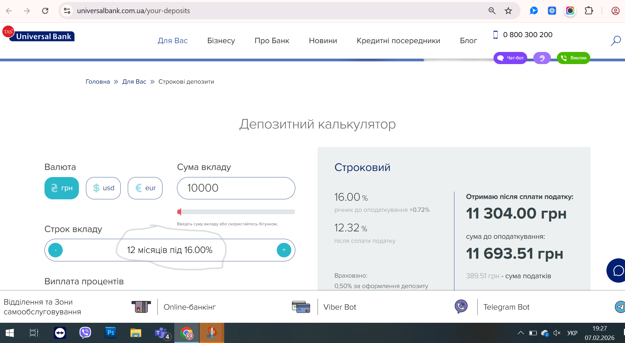This screenshot has height=343, width=625.
Task: Open the Бізнесу menu
Action: [x=221, y=40]
